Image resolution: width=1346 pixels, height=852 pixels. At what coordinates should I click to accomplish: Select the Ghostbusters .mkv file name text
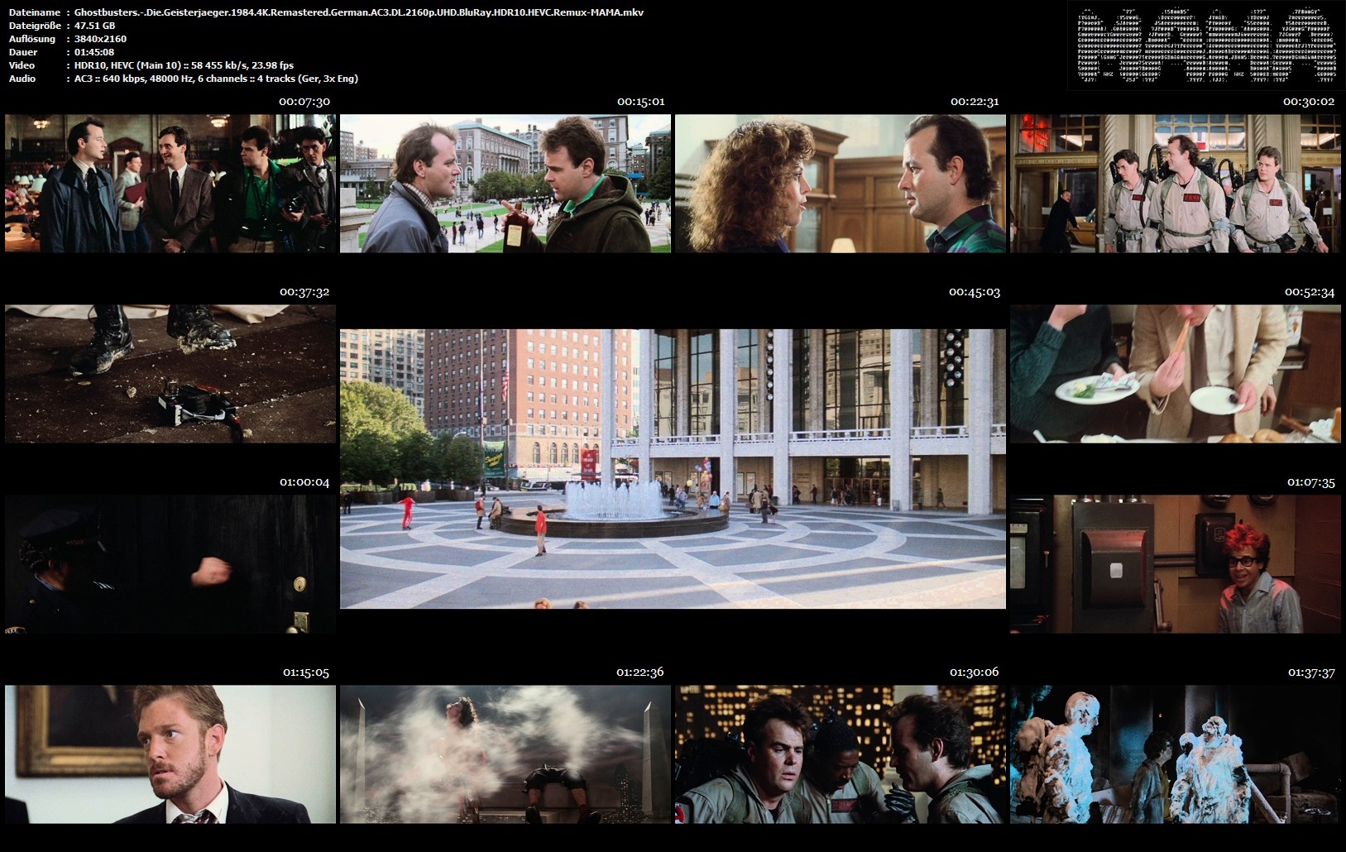coord(359,12)
